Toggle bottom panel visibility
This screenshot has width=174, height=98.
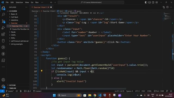[x=150, y=2]
